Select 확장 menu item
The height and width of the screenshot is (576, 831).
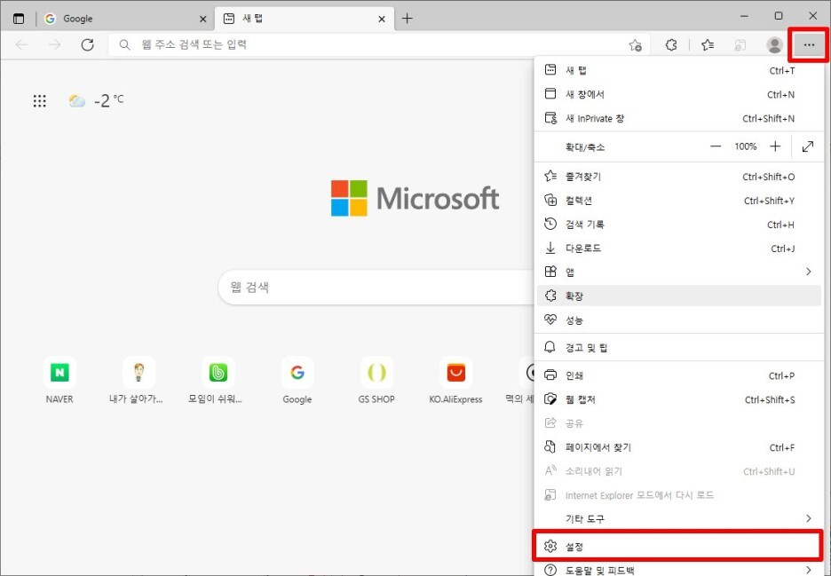(679, 296)
